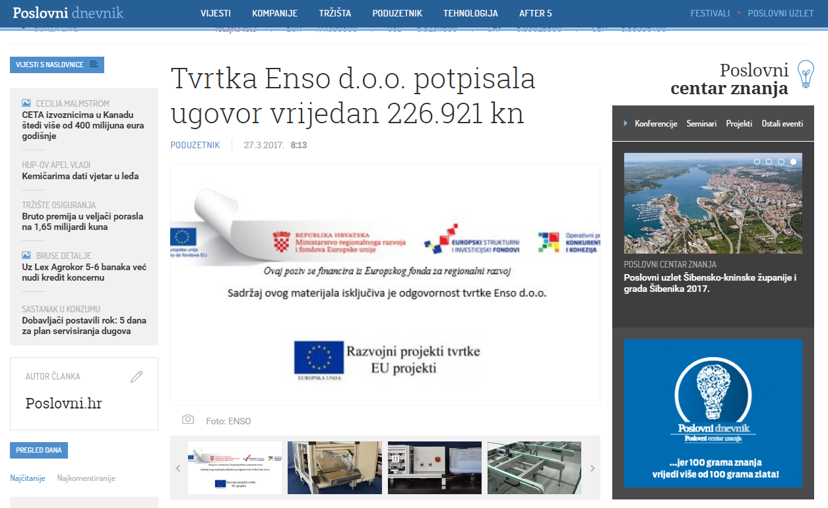
Task: Open the FESTIVALI link
Action: [710, 13]
